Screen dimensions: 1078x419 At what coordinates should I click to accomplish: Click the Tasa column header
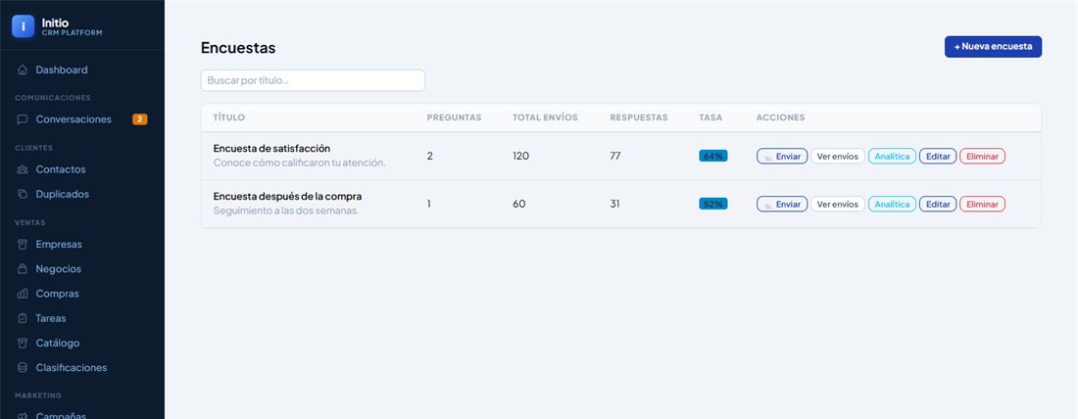click(x=710, y=117)
